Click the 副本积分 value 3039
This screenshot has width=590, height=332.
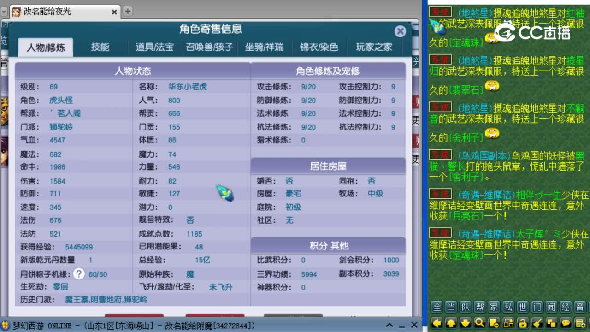pos(391,273)
